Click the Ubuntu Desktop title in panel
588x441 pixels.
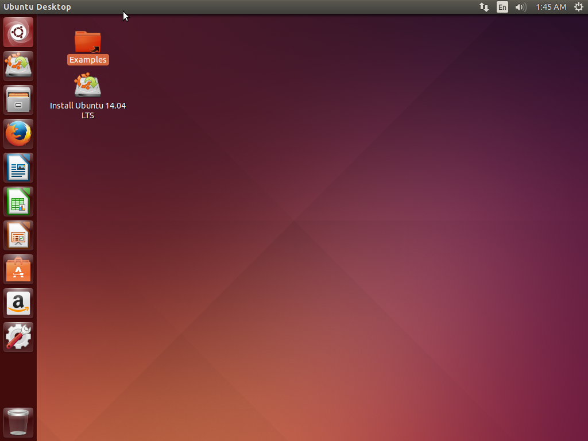click(37, 7)
